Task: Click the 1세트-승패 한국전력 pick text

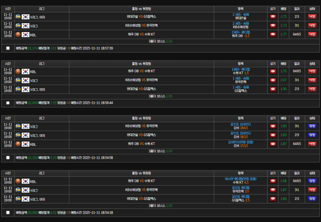Action: [241, 80]
